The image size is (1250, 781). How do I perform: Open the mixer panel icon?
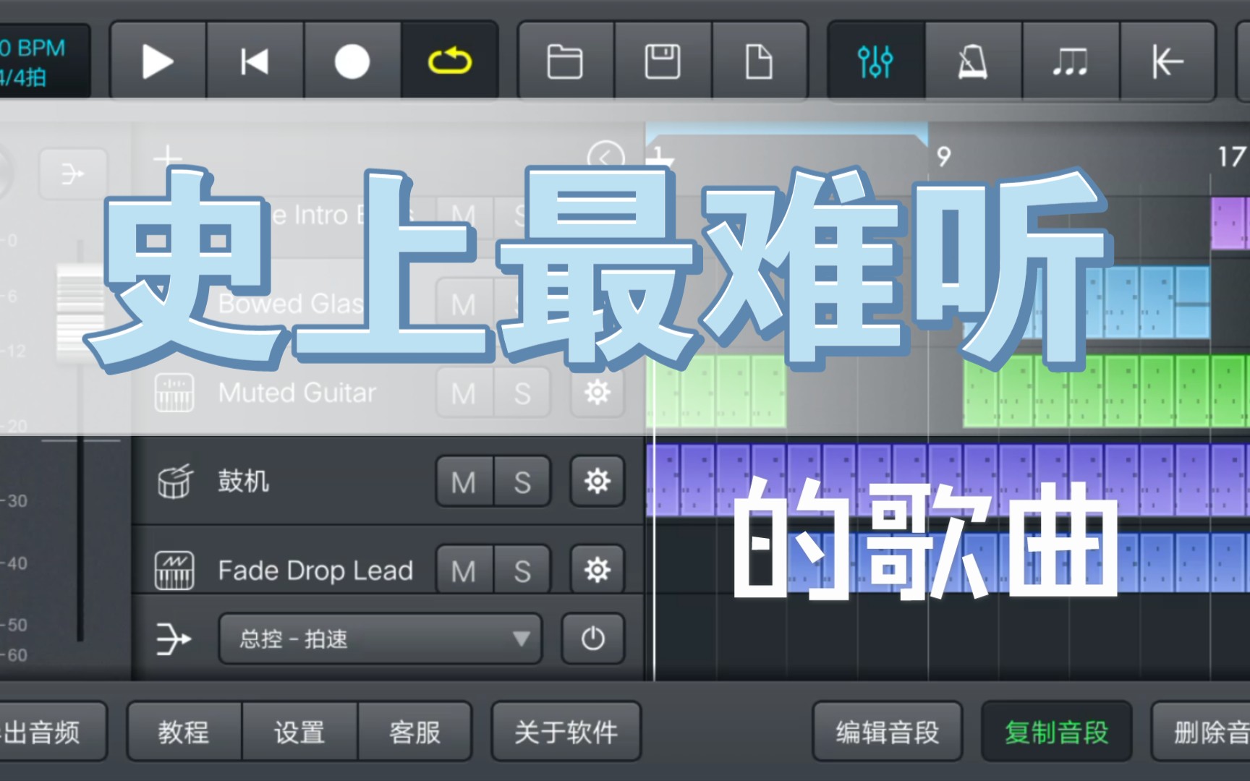(875, 61)
